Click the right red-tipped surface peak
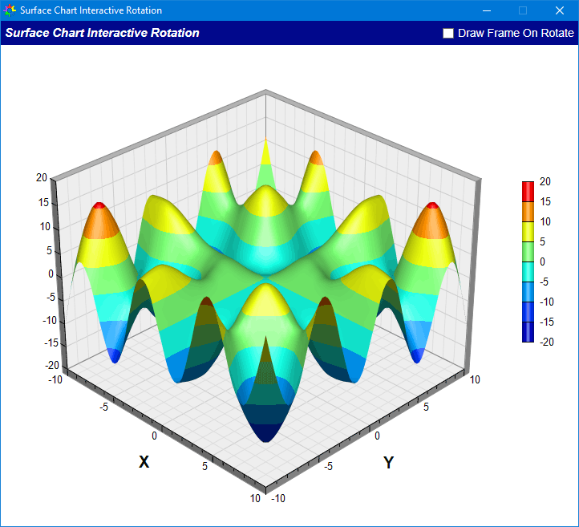Viewport: 579px width, 527px height. pyautogui.click(x=432, y=205)
